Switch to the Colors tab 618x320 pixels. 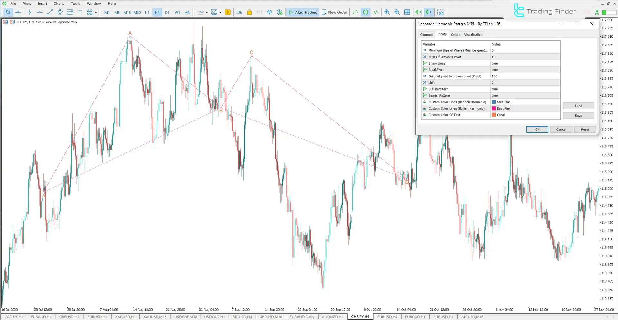point(455,34)
